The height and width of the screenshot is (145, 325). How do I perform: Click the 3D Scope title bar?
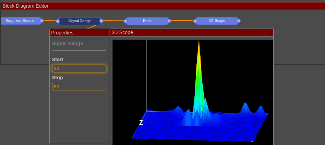pos(192,32)
